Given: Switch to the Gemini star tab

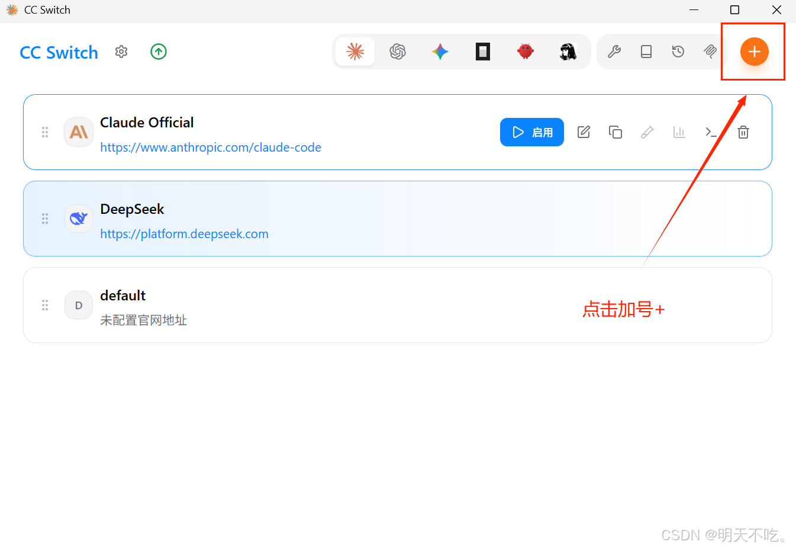Looking at the screenshot, I should tap(440, 52).
